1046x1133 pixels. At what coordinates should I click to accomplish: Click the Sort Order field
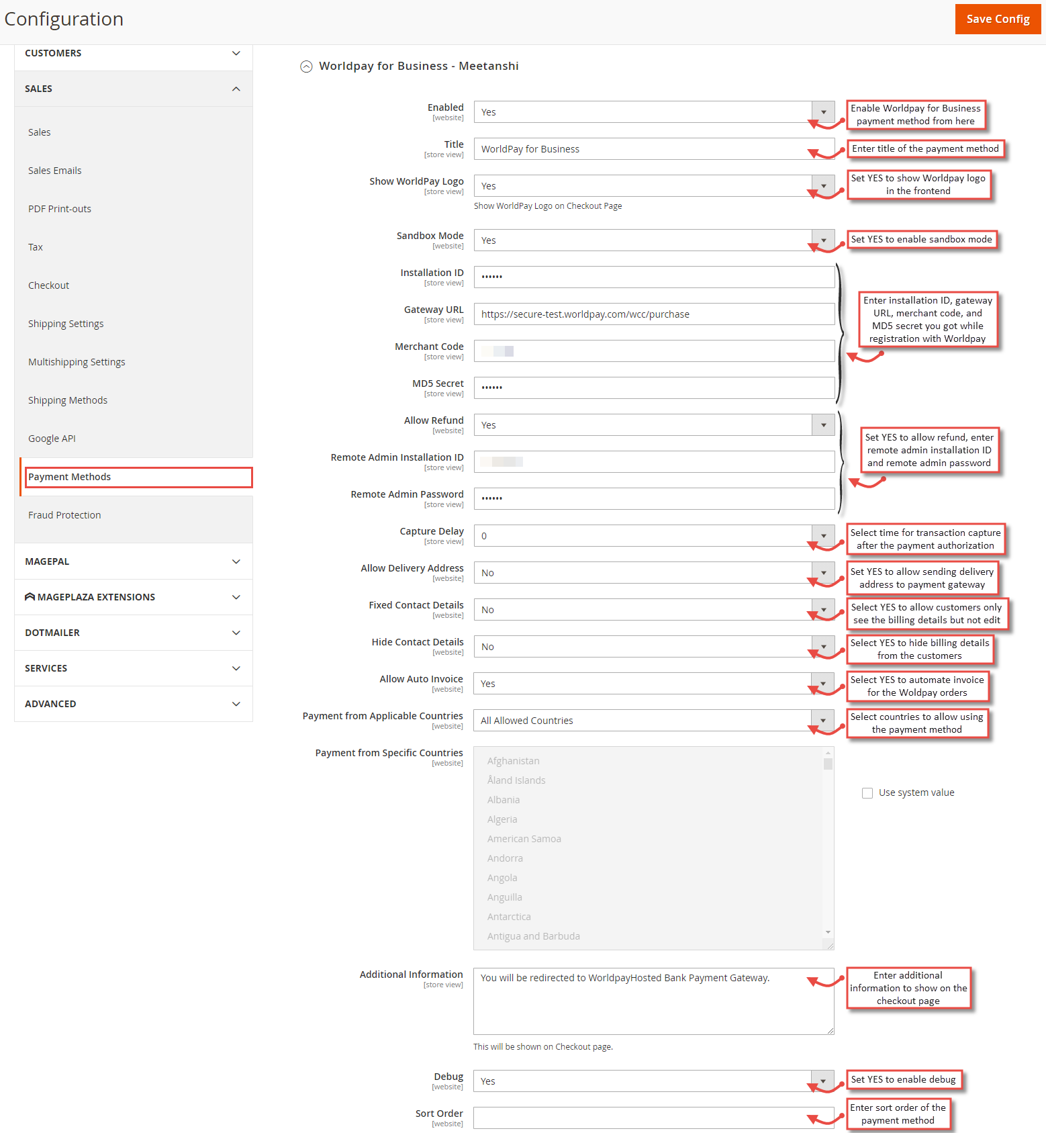pos(654,1118)
